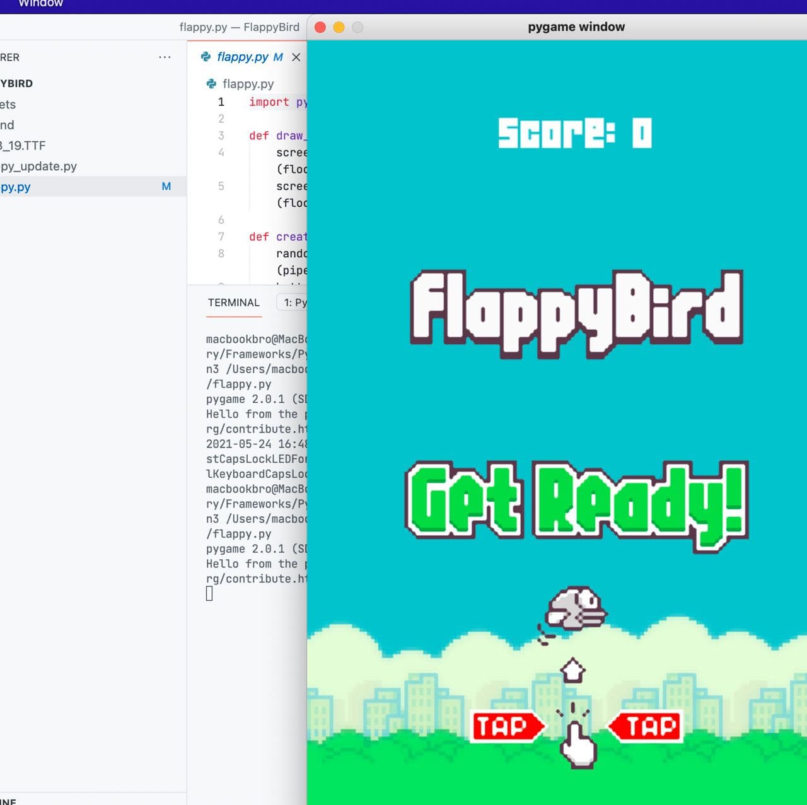
Task: Click the M modified badge in explorer
Action: click(x=166, y=187)
